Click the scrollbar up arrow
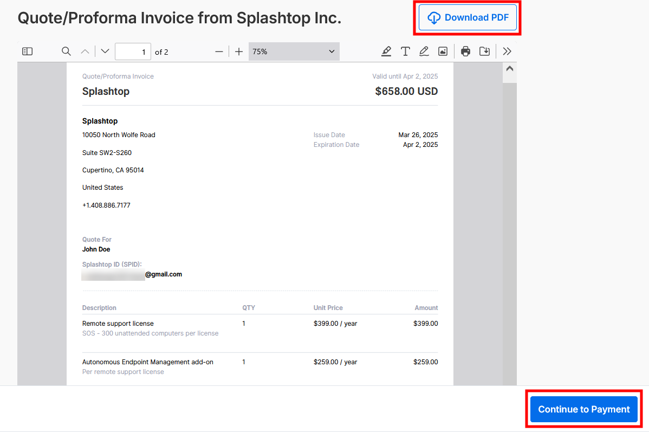This screenshot has width=649, height=432. click(x=510, y=69)
